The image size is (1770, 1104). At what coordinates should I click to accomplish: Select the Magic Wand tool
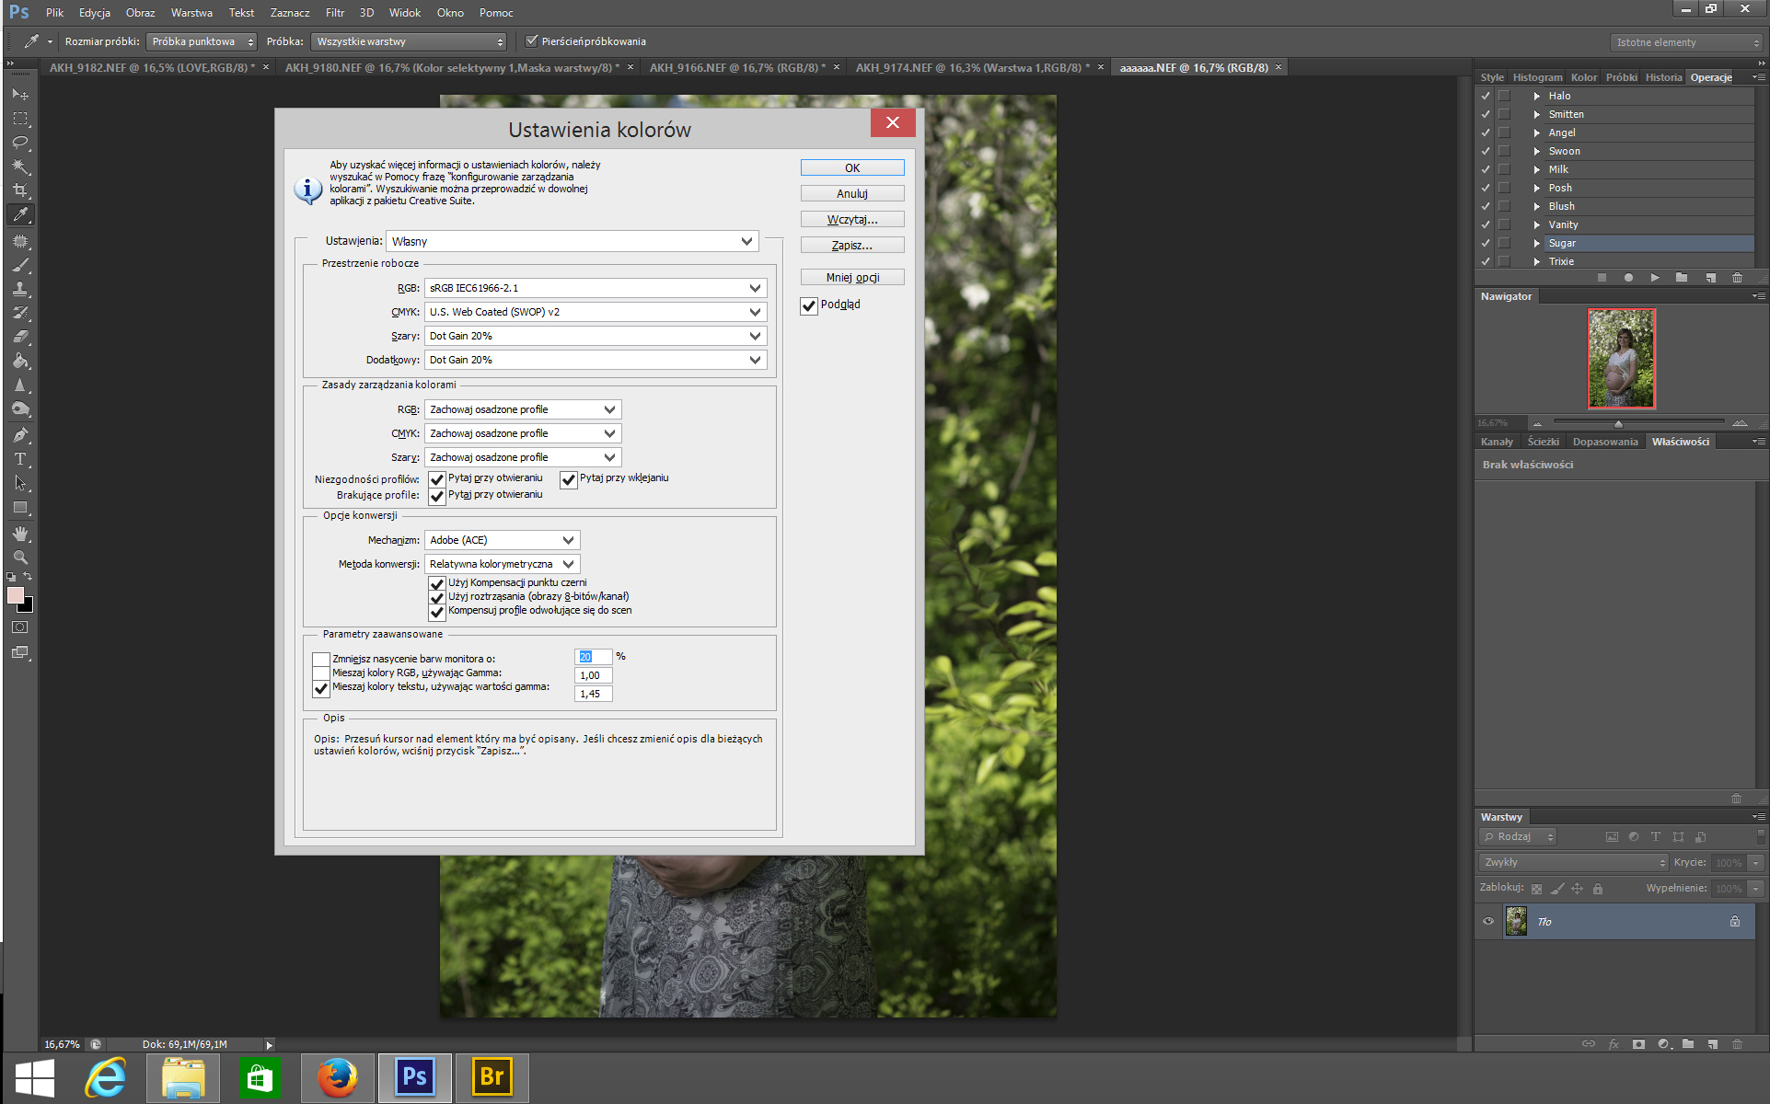click(x=20, y=167)
